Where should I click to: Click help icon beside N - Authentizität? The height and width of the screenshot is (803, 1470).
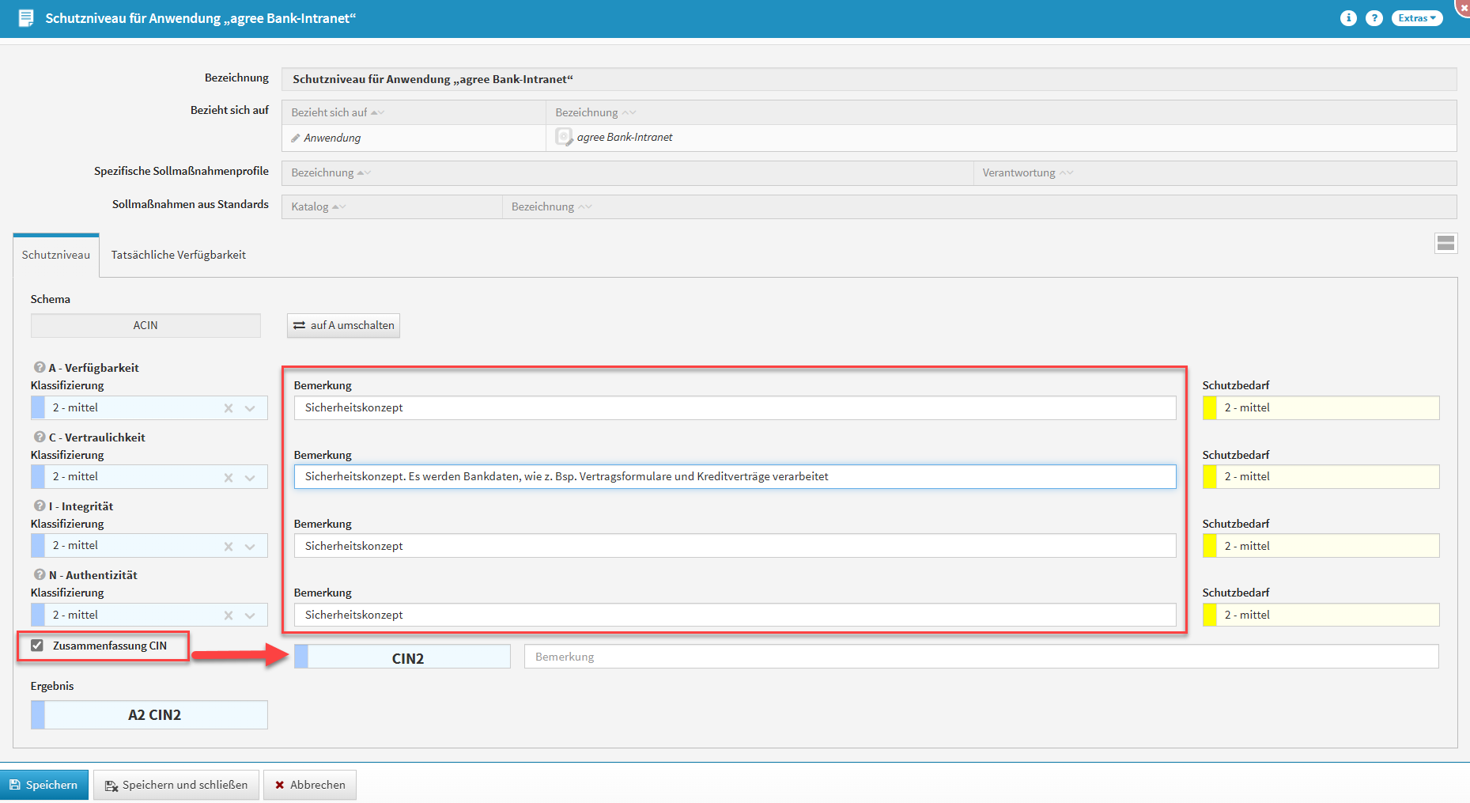[39, 574]
